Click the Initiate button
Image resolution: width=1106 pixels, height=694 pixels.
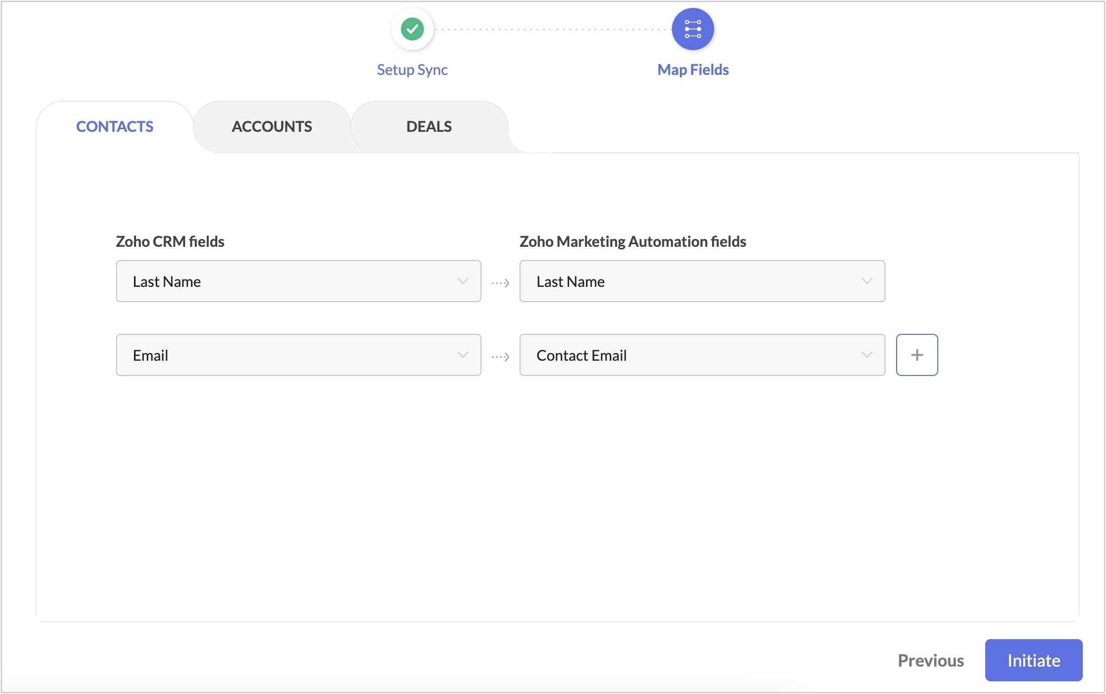point(1033,660)
